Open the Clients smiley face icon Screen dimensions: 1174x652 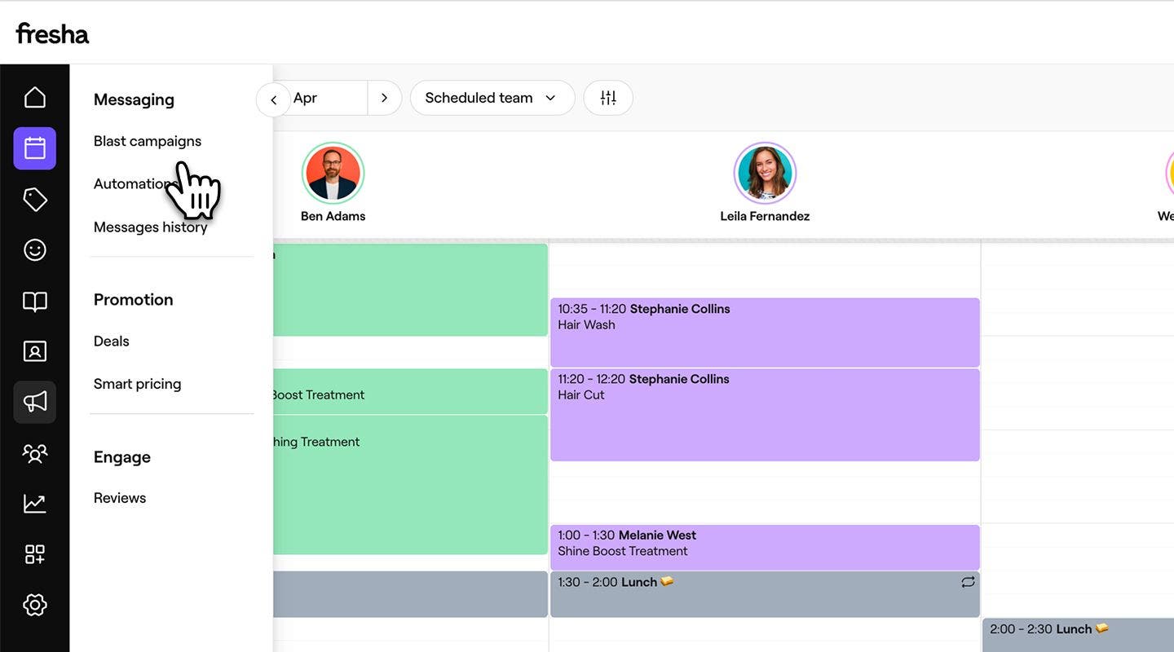pyautogui.click(x=34, y=250)
